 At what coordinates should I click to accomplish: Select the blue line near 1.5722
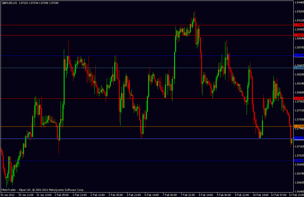click(x=147, y=139)
